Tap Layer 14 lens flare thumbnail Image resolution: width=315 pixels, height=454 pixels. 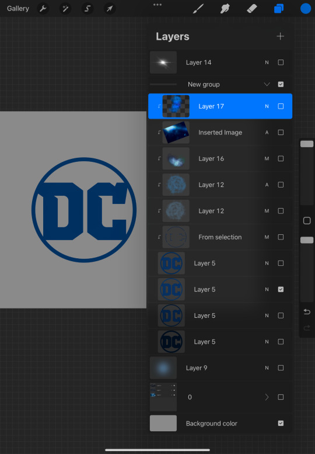[163, 63]
